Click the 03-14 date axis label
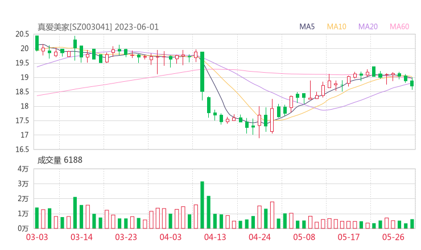The width and height of the screenshot is (421, 250). tap(81, 237)
